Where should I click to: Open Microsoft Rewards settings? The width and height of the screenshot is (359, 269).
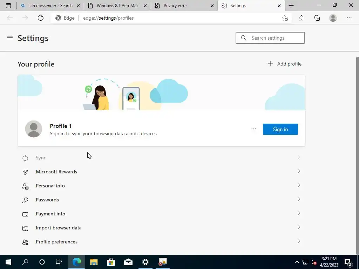[161, 172]
